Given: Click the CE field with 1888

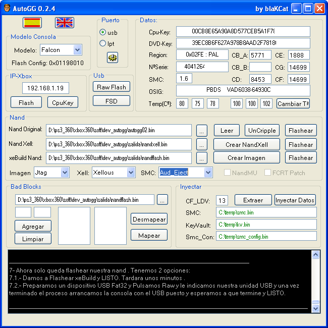Looking at the screenshot, I should coord(299,55).
